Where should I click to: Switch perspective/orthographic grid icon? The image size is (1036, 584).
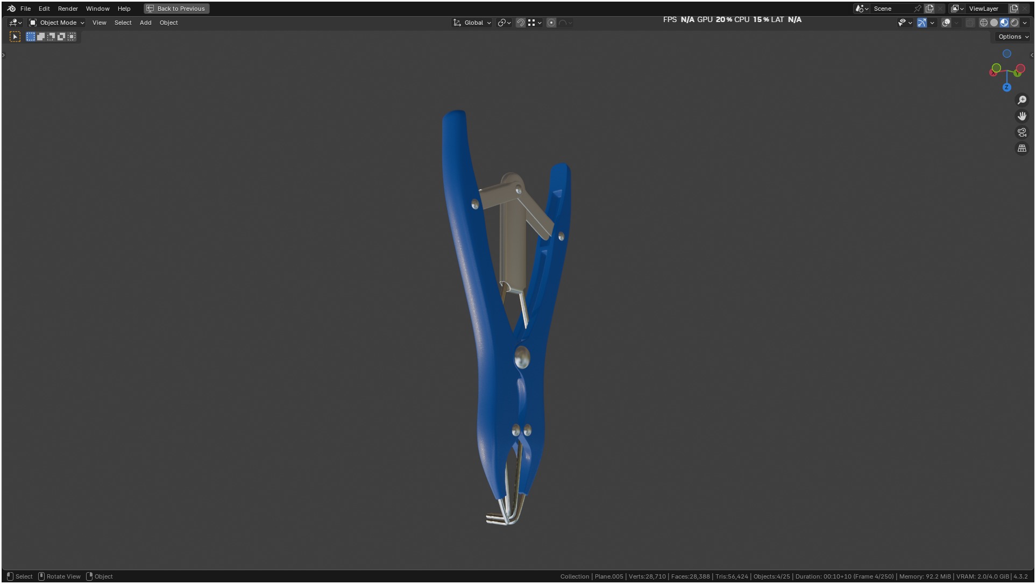(x=1022, y=148)
